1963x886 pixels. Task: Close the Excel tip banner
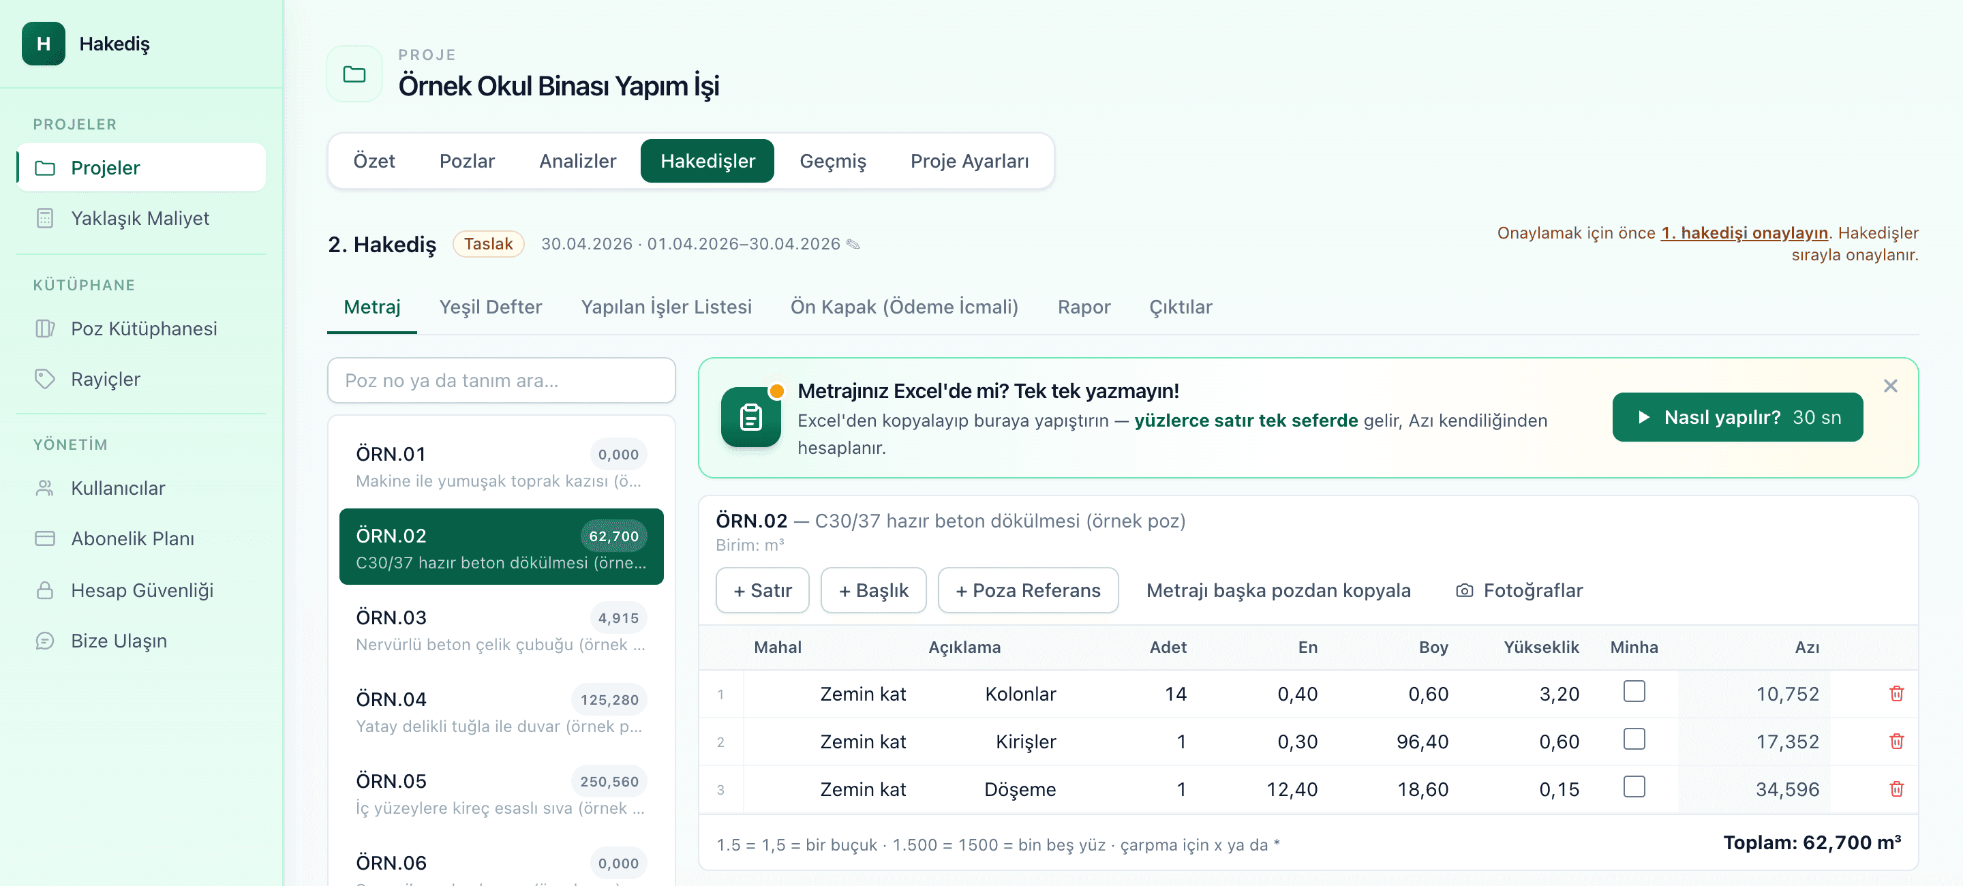click(1890, 386)
